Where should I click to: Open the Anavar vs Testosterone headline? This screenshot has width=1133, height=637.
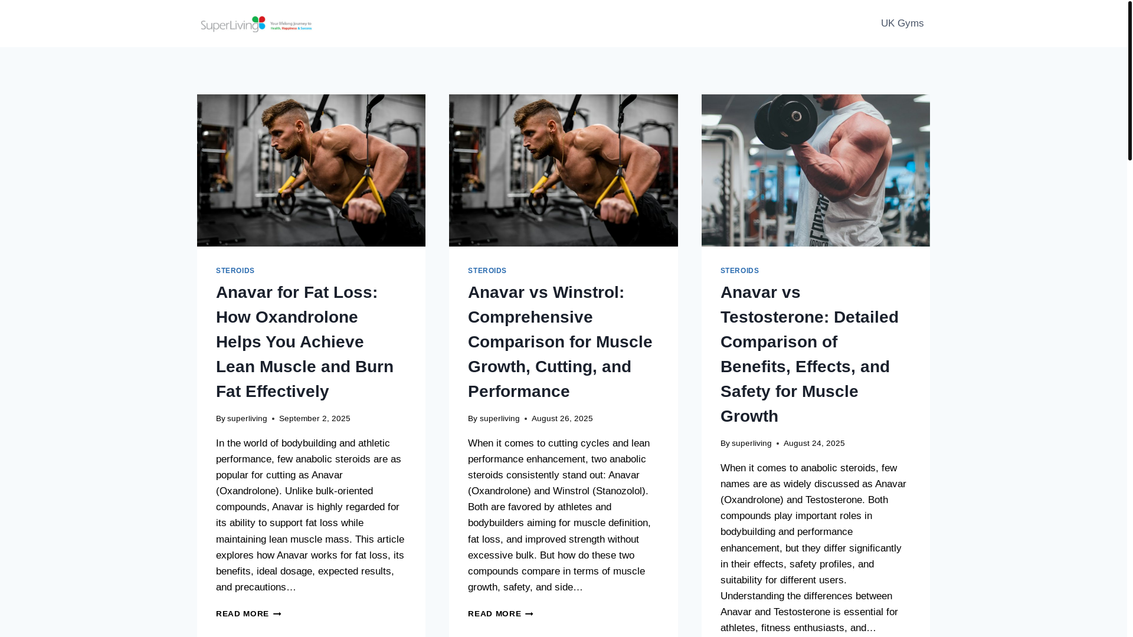[x=809, y=354]
